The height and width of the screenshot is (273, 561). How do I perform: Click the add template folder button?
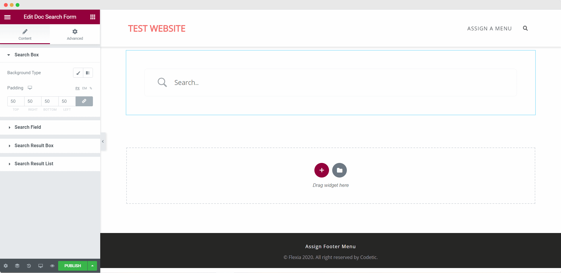click(339, 170)
